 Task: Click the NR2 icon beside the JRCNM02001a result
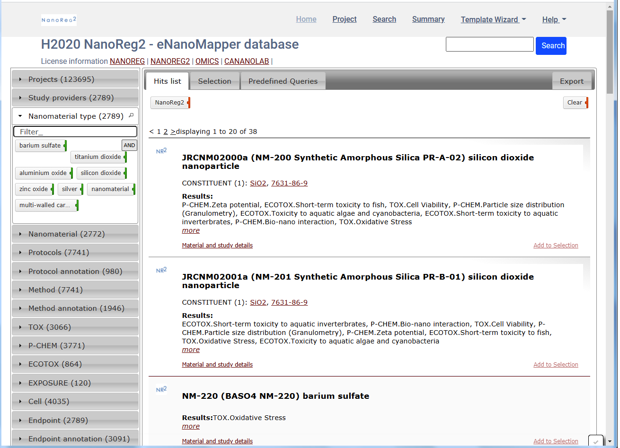(x=161, y=270)
